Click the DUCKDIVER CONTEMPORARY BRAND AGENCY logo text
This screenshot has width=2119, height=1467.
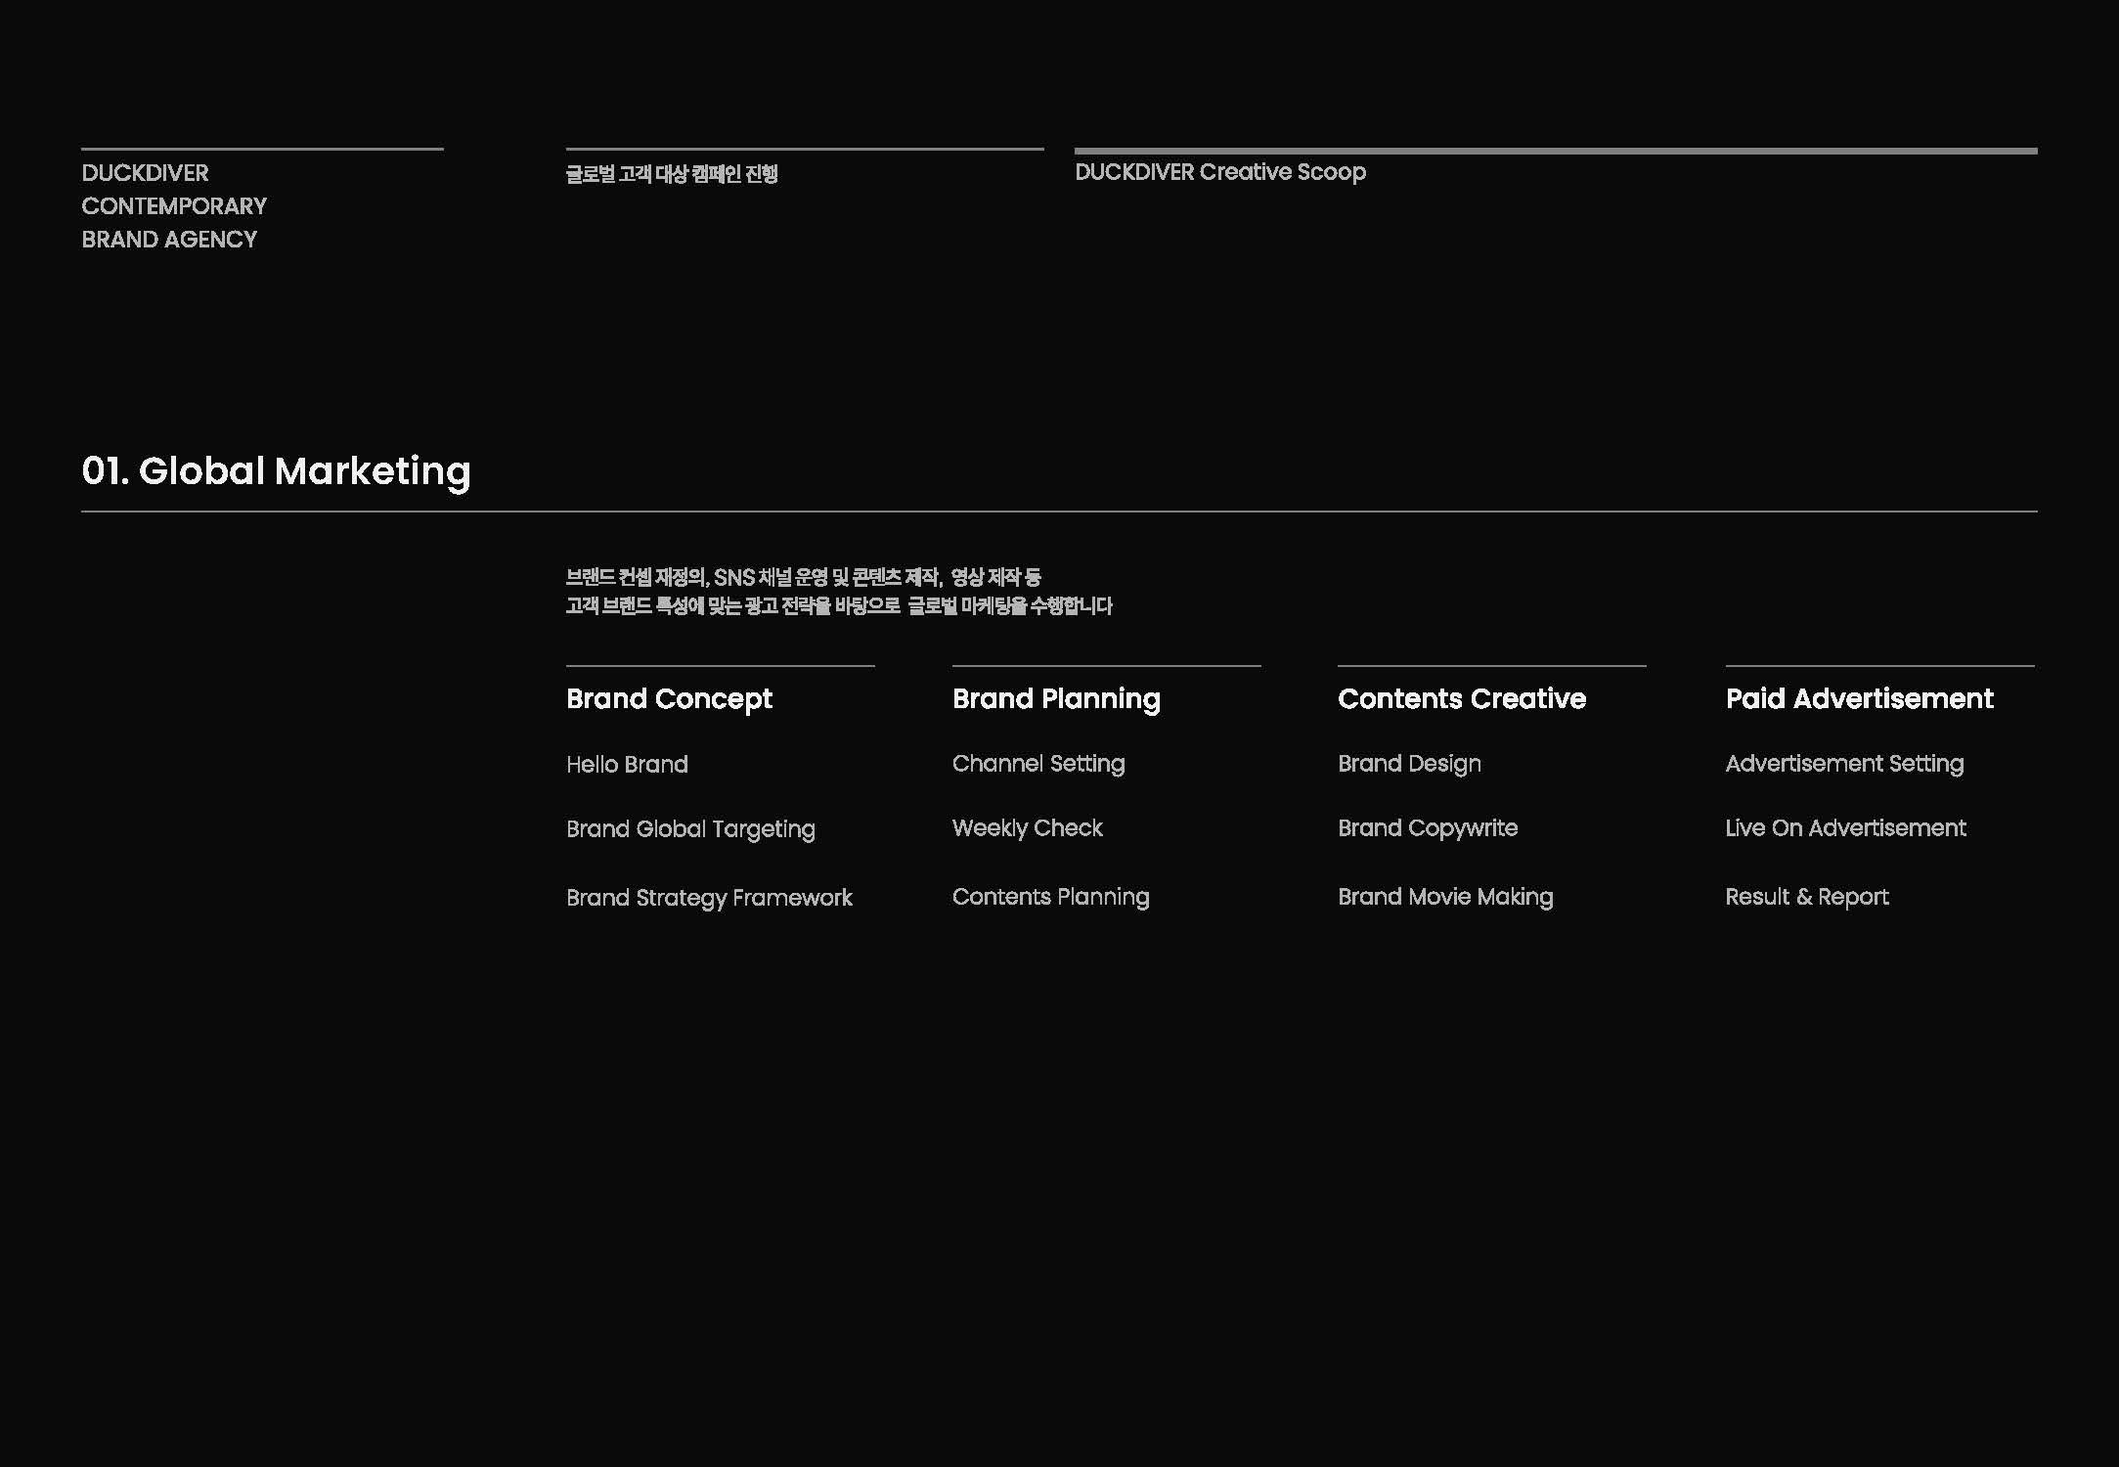coord(173,206)
